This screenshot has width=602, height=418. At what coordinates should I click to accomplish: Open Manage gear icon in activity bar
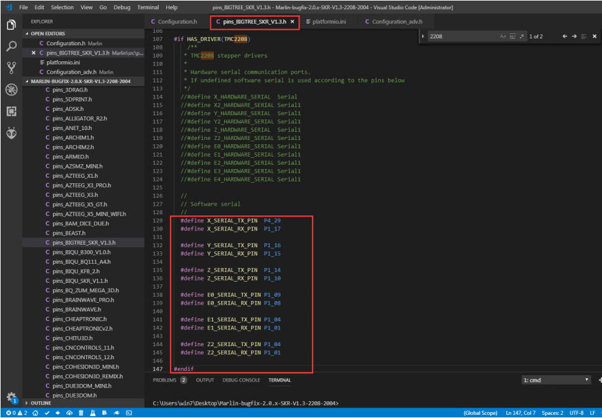pyautogui.click(x=11, y=396)
